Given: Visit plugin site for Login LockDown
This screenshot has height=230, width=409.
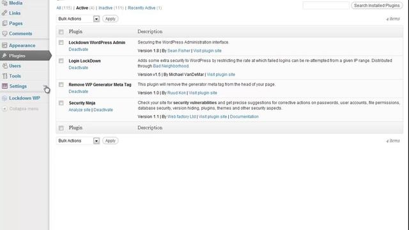Looking at the screenshot, I should click(x=220, y=74).
